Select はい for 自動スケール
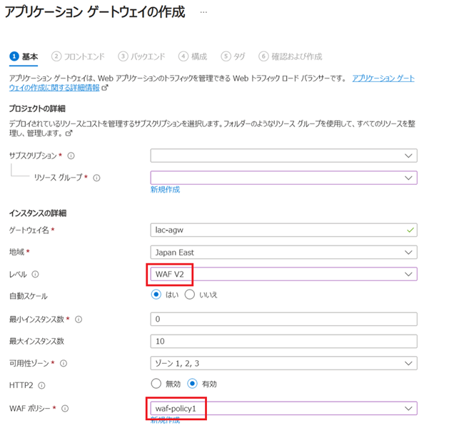This screenshot has height=428, width=464. (x=156, y=295)
